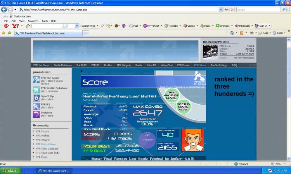The height and width of the screenshot is (174, 291).
Task: Click the Print icon in command bar
Action: (251, 33)
